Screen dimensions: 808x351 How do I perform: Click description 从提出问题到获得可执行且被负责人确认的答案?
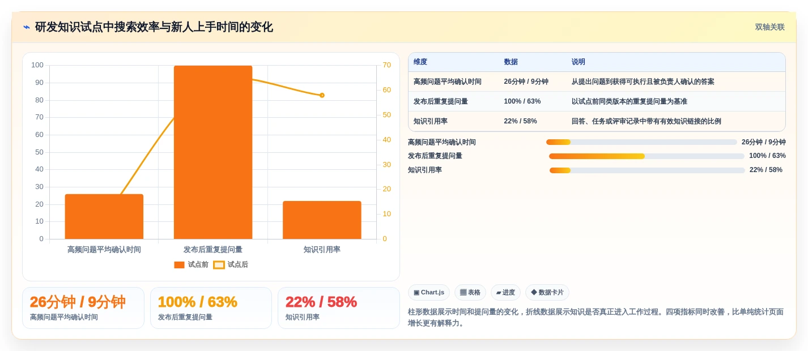643,82
